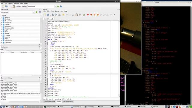Image resolution: width=192 pixels, height=108 pixels.
Task: Click the editor vertical scrollbar
Action: pyautogui.click(x=119, y=59)
